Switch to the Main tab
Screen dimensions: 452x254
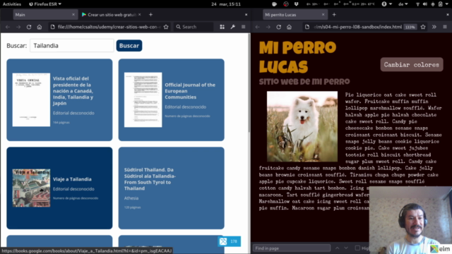pos(45,14)
